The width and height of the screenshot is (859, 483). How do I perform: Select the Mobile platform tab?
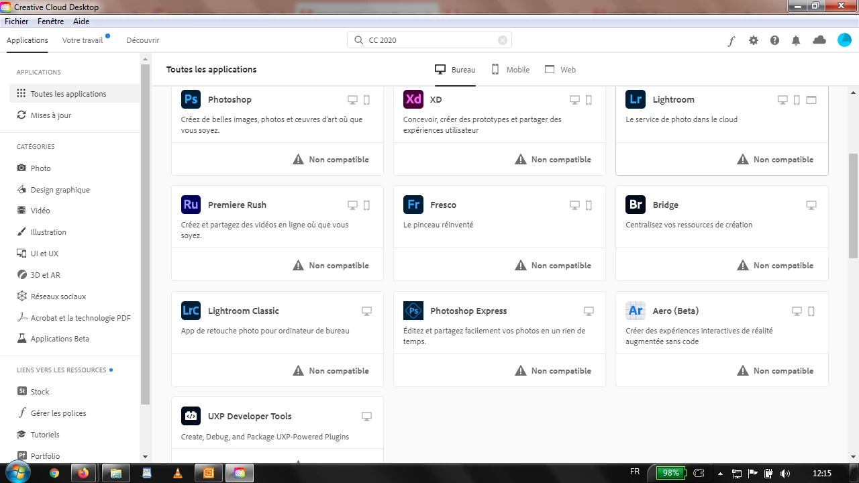coord(510,70)
